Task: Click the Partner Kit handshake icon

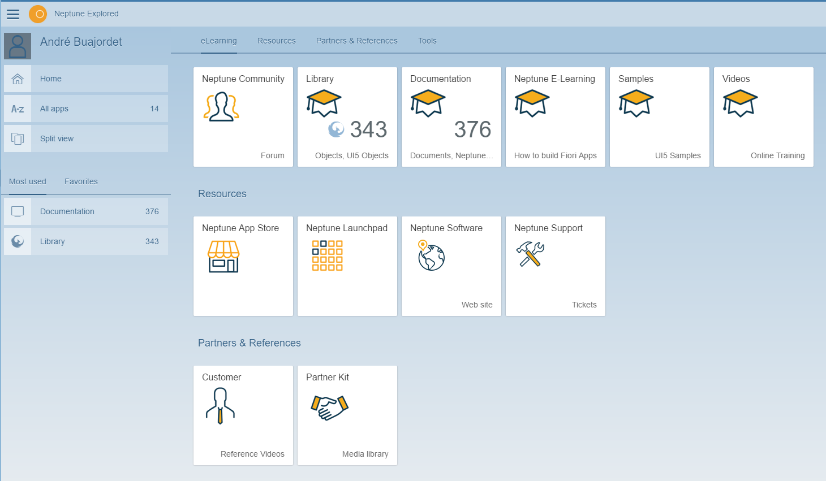Action: [330, 408]
